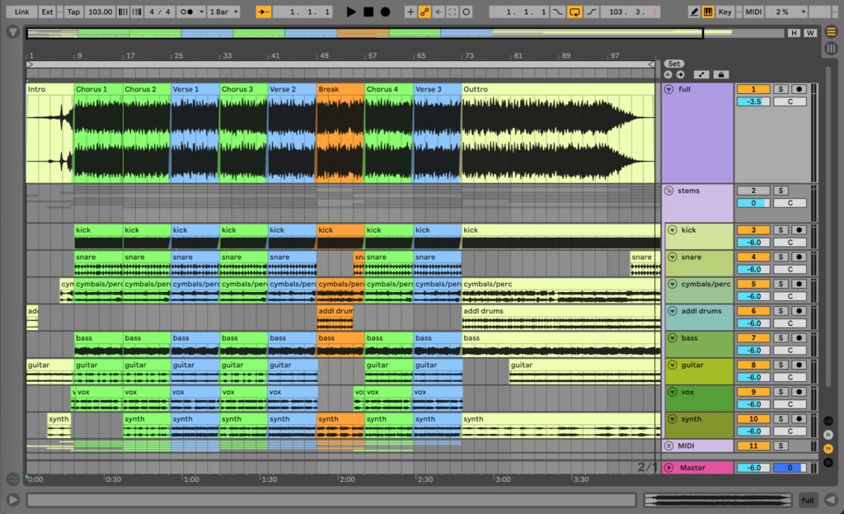Open the 1 Bar quantization dropdown
Viewport: 844px width, 514px height.
224,12
